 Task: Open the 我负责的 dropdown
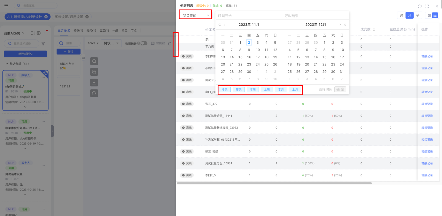click(196, 16)
